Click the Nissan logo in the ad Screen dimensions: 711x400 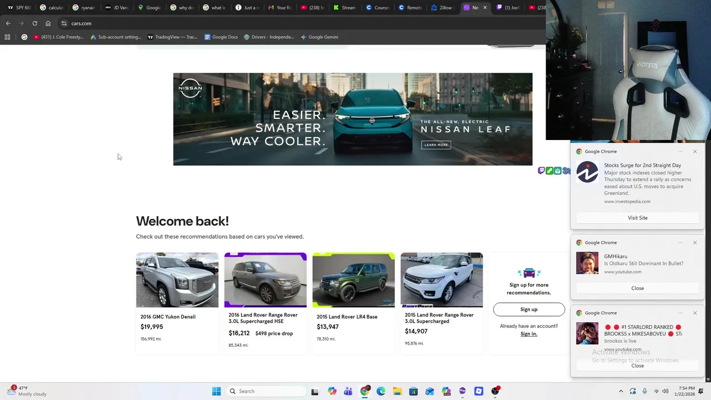point(190,88)
